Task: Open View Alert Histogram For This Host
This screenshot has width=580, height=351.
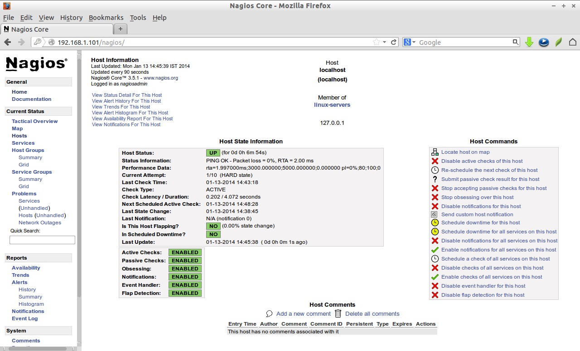Action: pos(130,113)
